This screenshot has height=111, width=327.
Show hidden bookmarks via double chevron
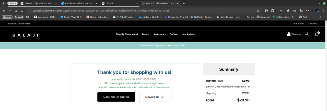tap(321, 17)
